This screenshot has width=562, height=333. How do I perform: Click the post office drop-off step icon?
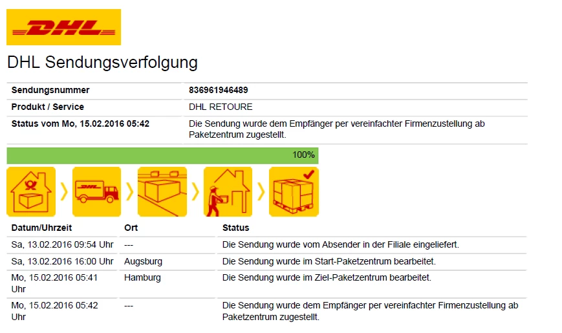coord(31,192)
